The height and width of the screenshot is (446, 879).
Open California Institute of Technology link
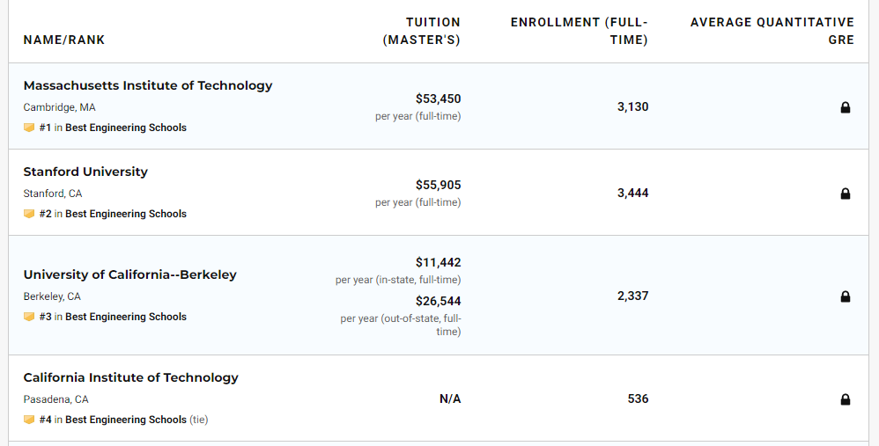tap(130, 377)
